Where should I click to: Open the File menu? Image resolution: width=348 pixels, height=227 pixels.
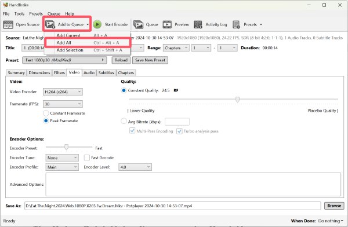click(x=6, y=14)
